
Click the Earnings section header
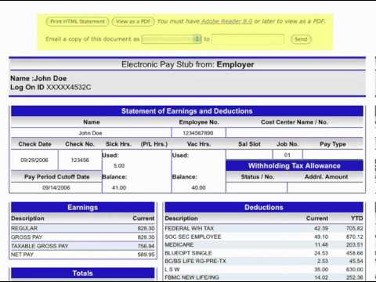pos(83,208)
